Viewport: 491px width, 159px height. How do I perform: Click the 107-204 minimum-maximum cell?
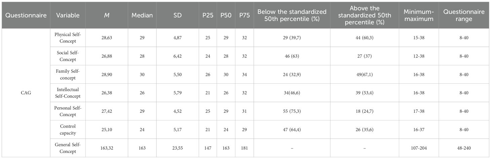(x=419, y=148)
